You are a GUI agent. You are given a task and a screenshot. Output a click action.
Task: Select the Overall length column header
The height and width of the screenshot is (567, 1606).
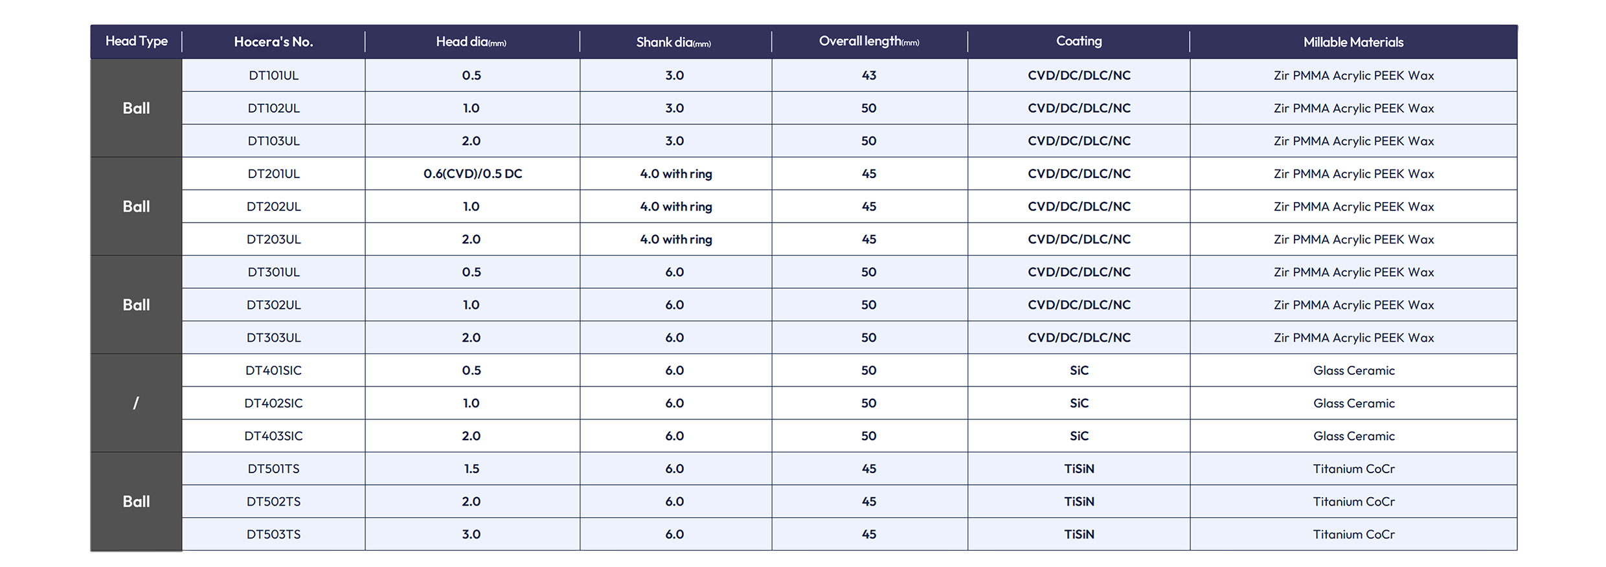click(869, 41)
